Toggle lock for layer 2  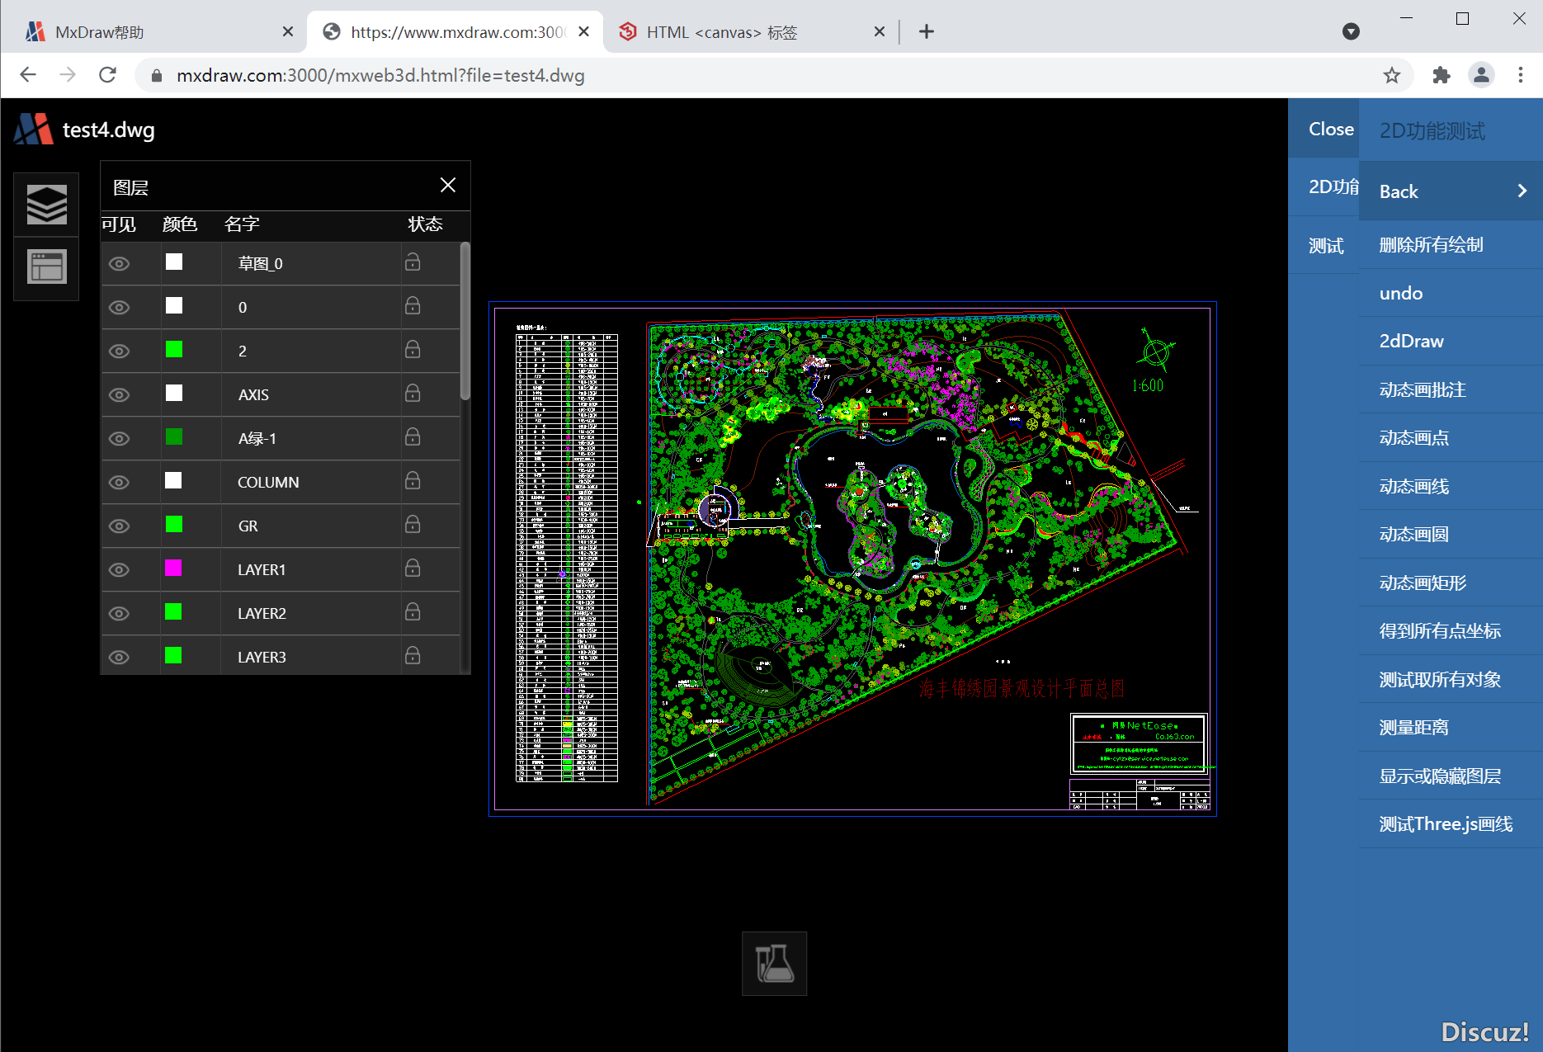click(x=413, y=350)
